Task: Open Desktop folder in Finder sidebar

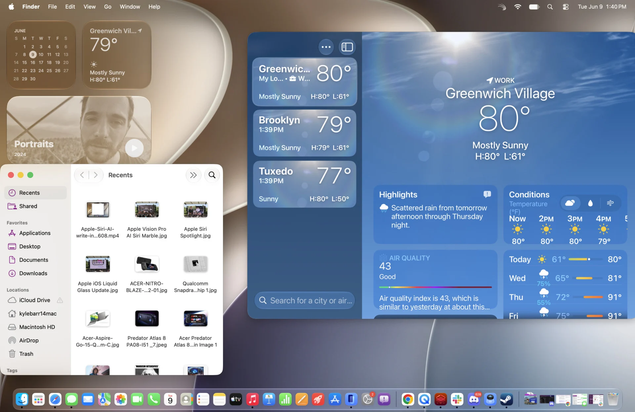Action: coord(35,246)
